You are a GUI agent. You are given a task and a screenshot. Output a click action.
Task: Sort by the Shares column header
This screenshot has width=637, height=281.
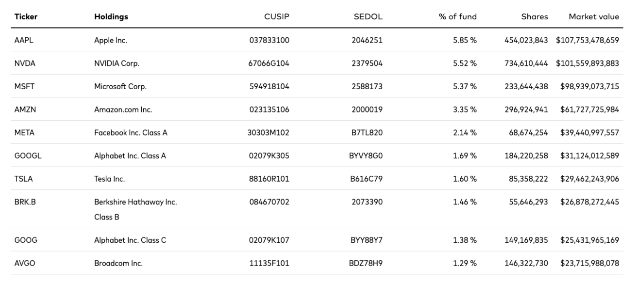point(534,17)
